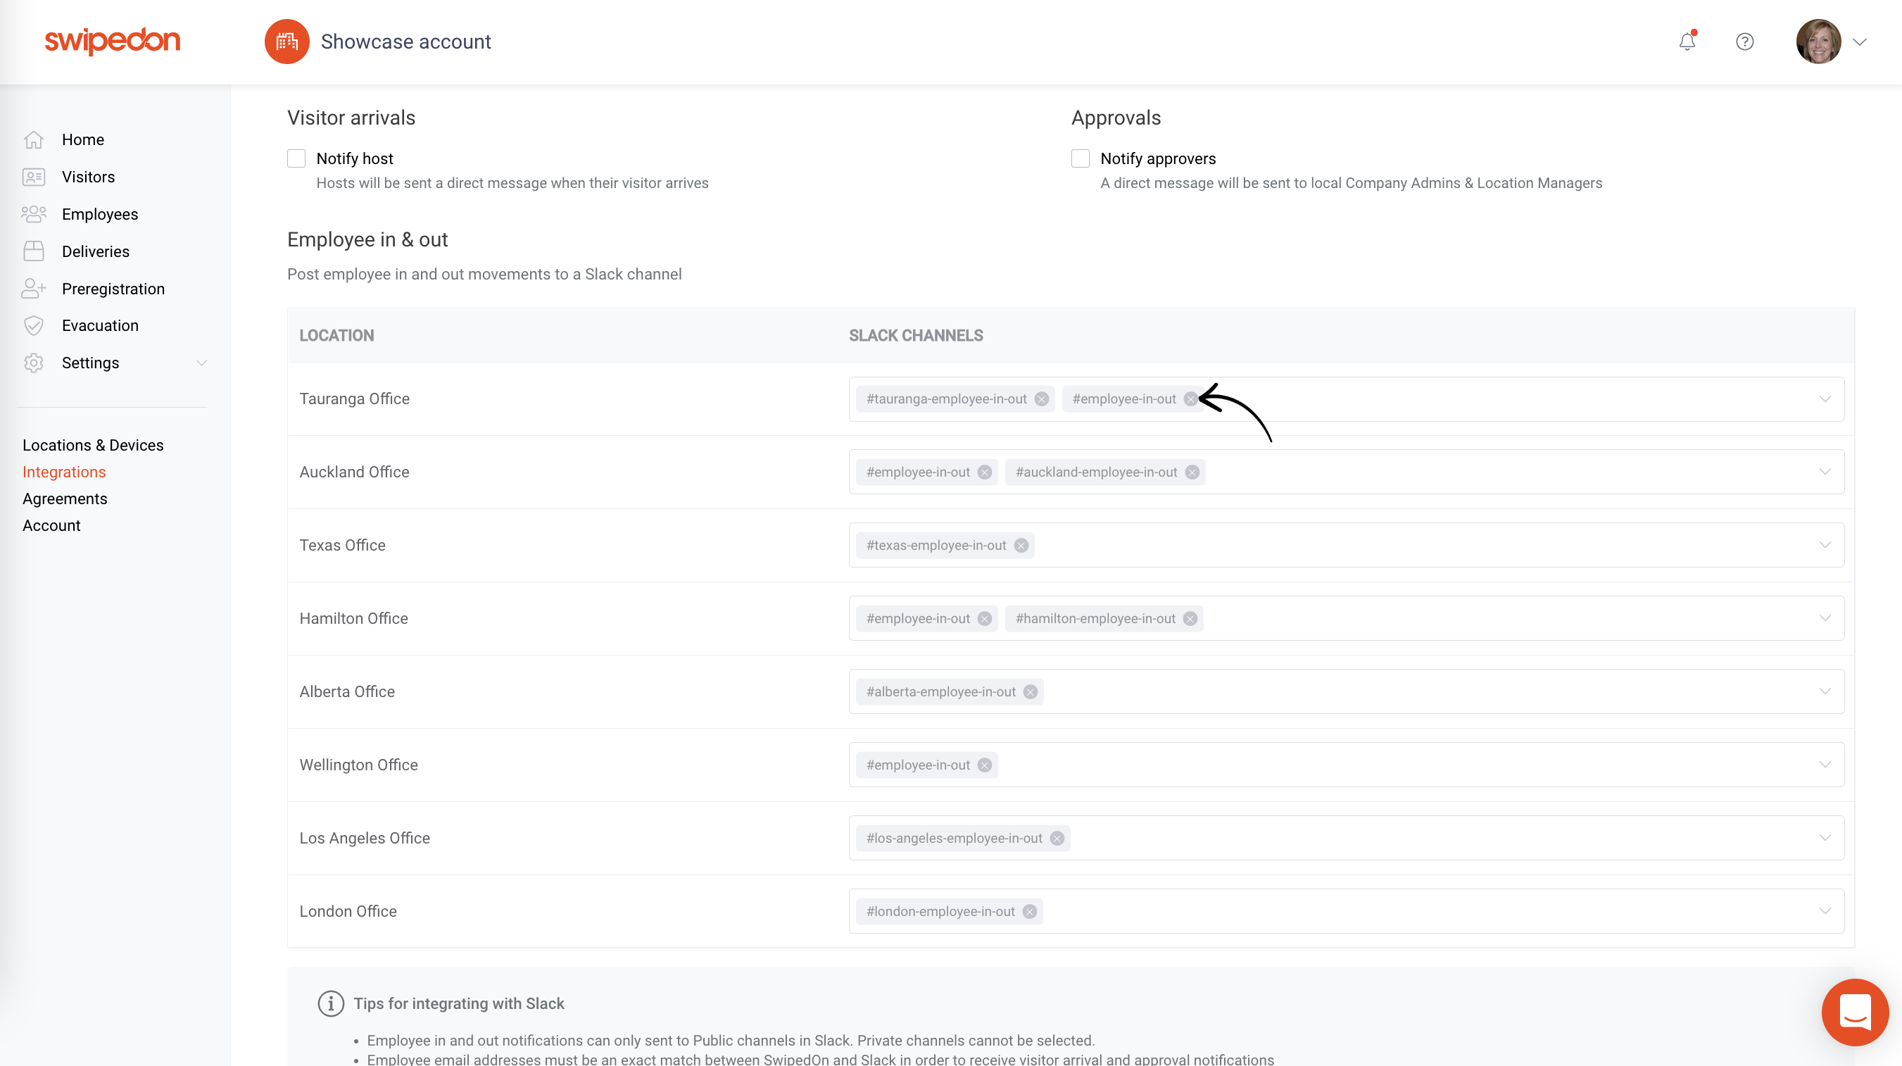Viewport: 1902px width, 1066px height.
Task: Open the notifications bell
Action: click(1687, 42)
